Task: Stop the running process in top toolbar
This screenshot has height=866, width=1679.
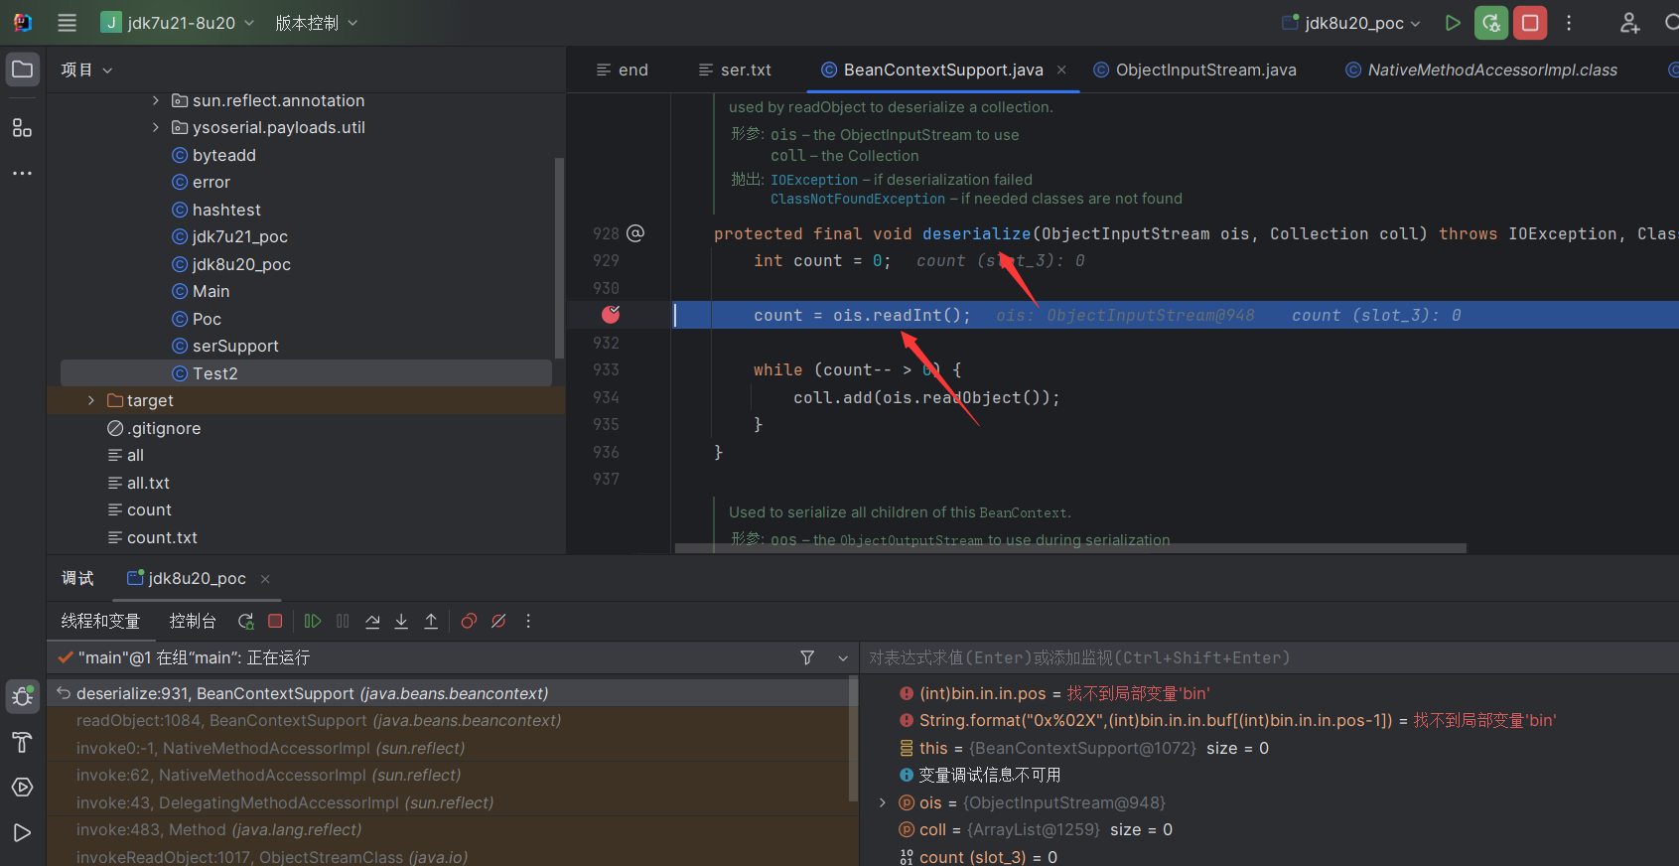Action: 1530,23
